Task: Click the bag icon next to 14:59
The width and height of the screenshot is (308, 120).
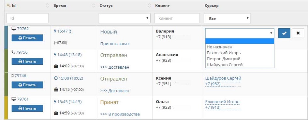Action: tap(56, 113)
